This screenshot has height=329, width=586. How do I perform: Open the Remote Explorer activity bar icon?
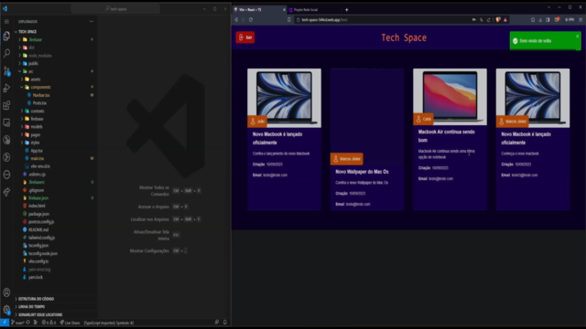[x=6, y=122]
